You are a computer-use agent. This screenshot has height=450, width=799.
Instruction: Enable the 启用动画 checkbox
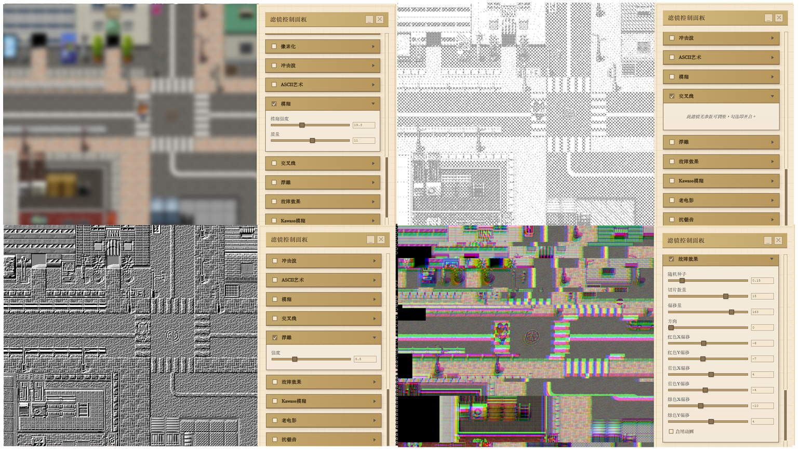click(x=671, y=431)
